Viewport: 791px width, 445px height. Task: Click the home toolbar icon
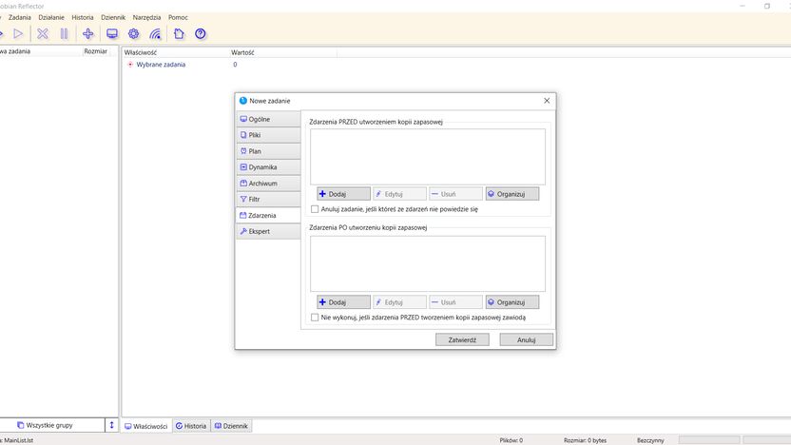pos(179,34)
